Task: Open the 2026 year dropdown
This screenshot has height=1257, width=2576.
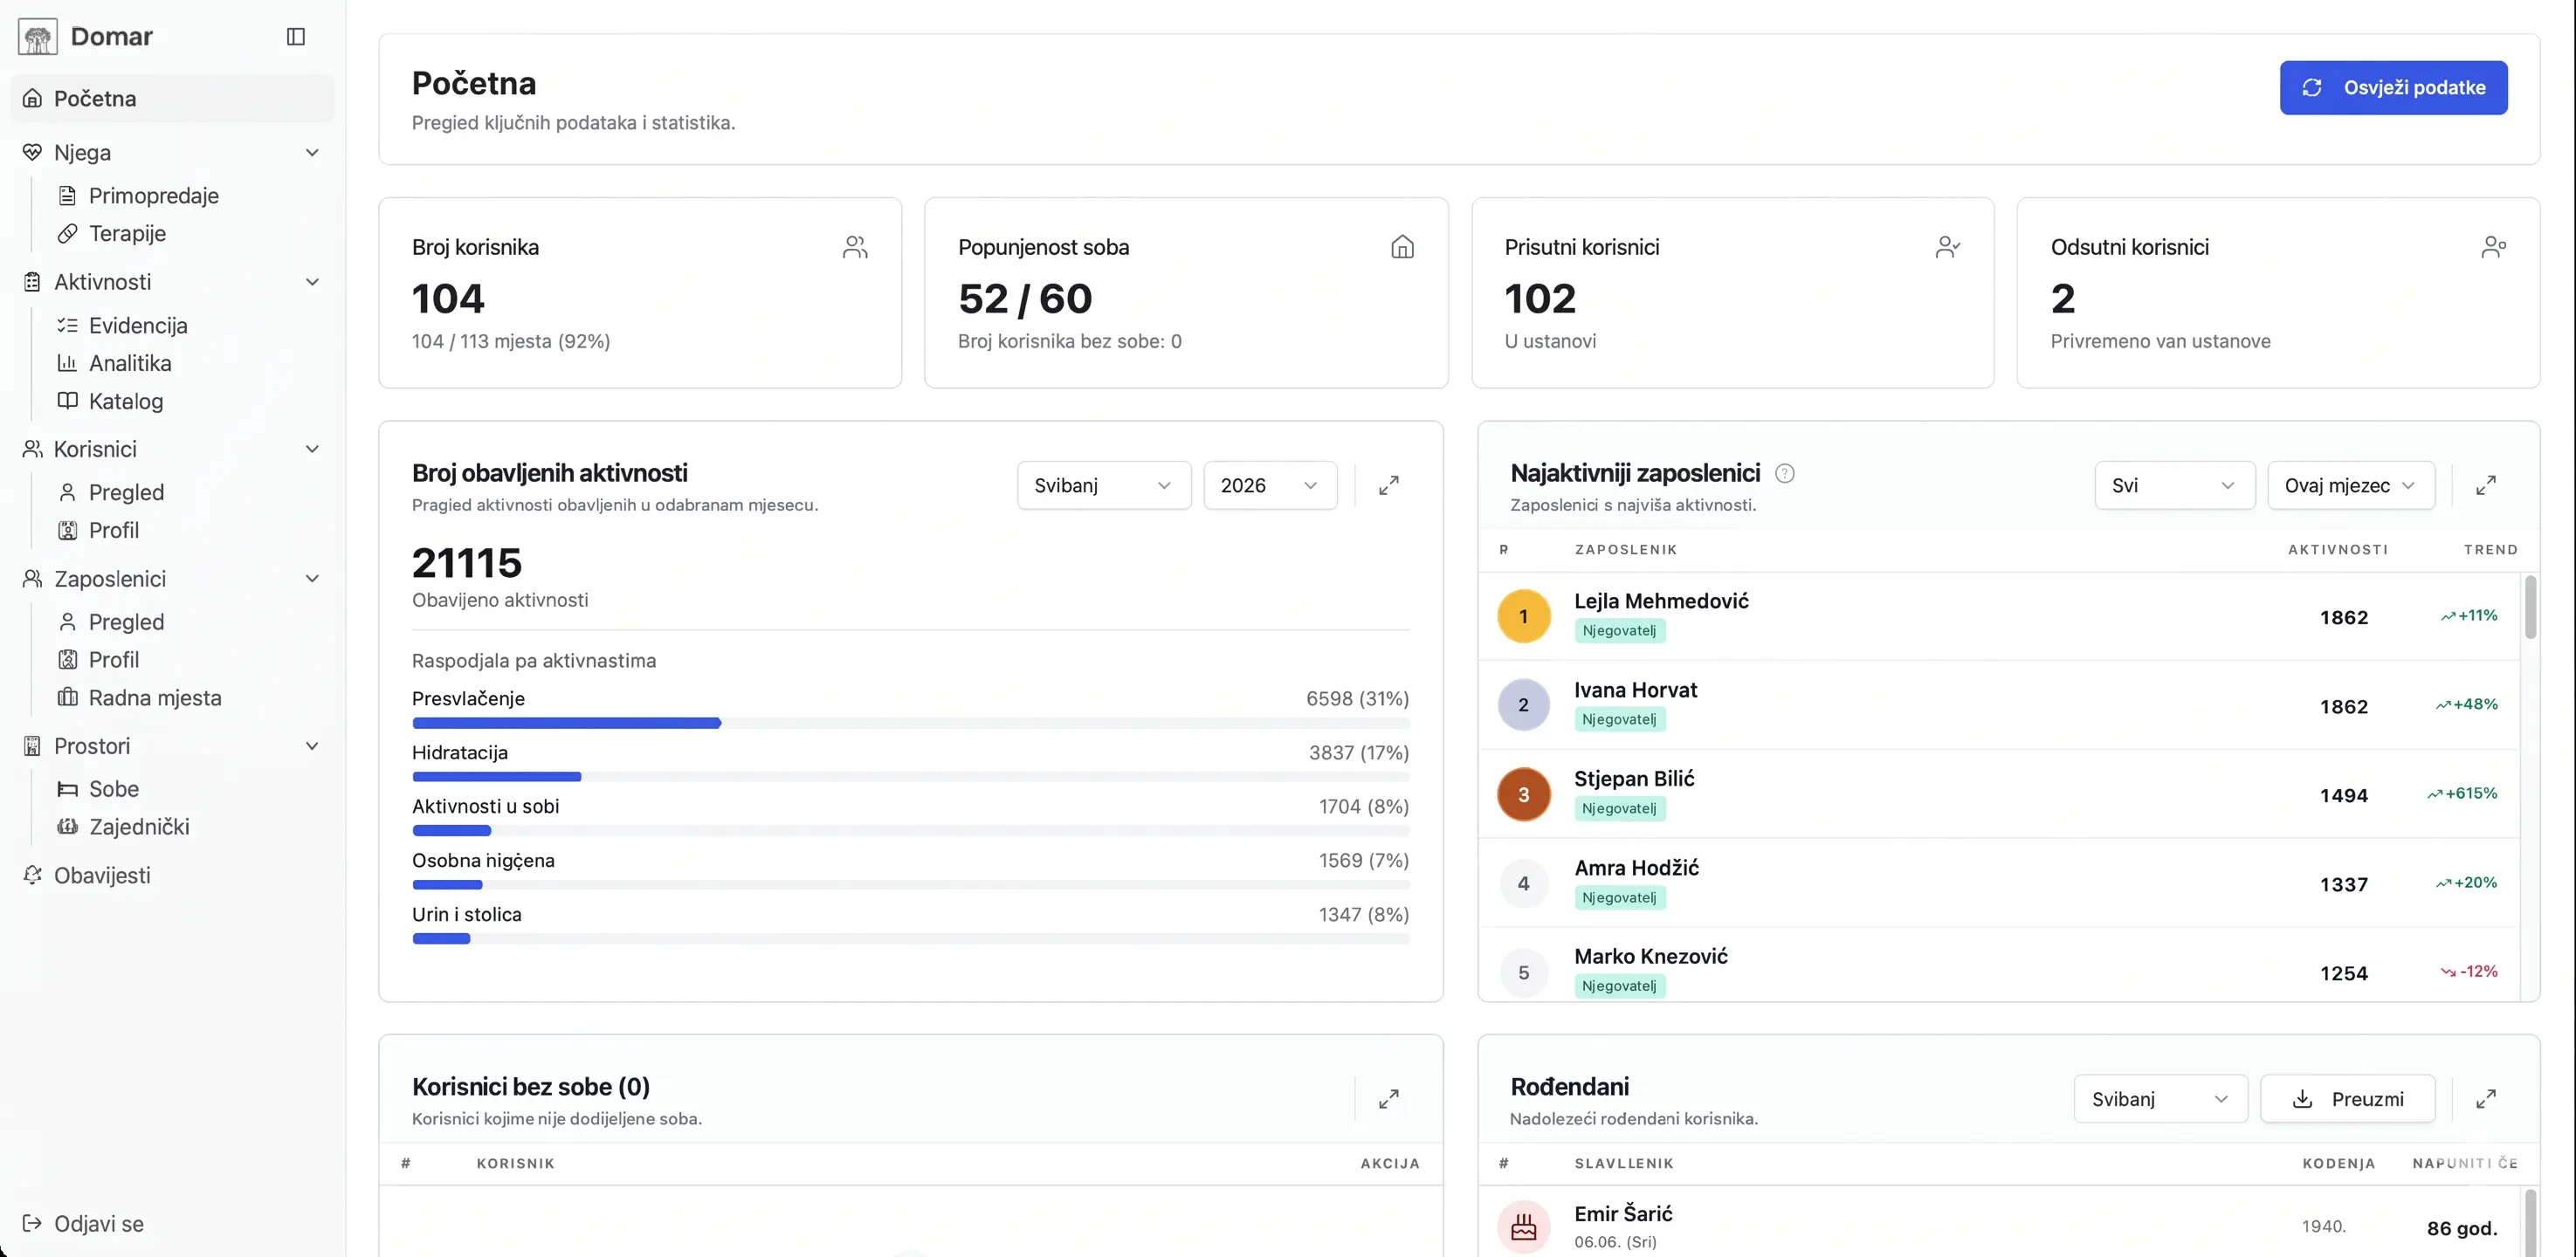Action: (x=1270, y=485)
